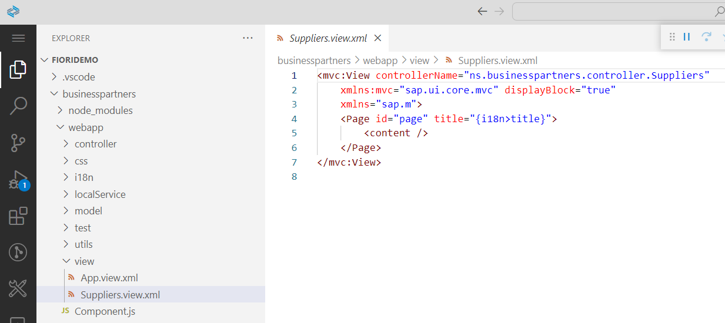Screen dimensions: 725x323
Task: Click the businesspartners breadcrumb
Action: point(314,60)
